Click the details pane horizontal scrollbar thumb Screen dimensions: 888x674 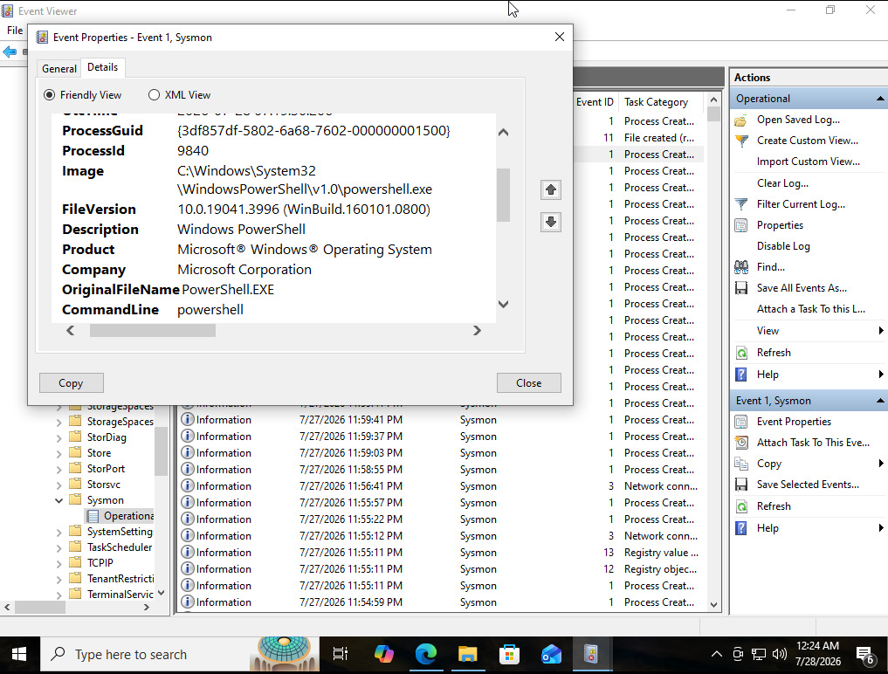(x=153, y=331)
